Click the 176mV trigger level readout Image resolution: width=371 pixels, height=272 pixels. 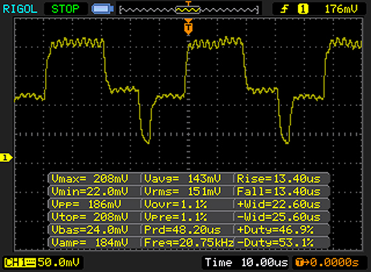click(341, 9)
